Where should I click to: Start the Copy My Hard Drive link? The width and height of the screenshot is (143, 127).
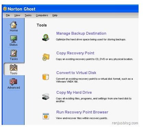click(x=74, y=92)
